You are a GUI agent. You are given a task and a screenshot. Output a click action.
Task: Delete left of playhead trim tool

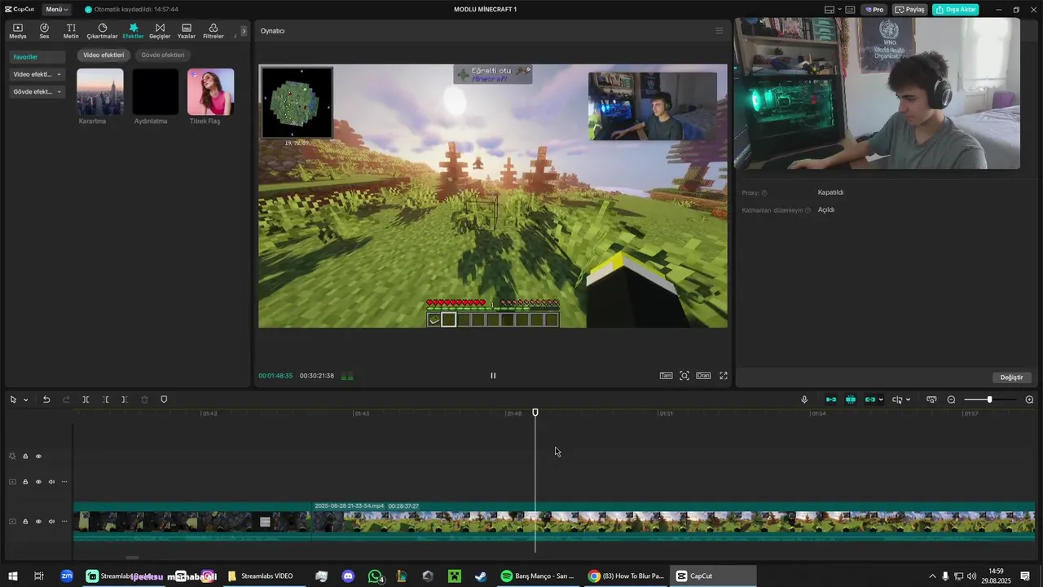point(105,399)
